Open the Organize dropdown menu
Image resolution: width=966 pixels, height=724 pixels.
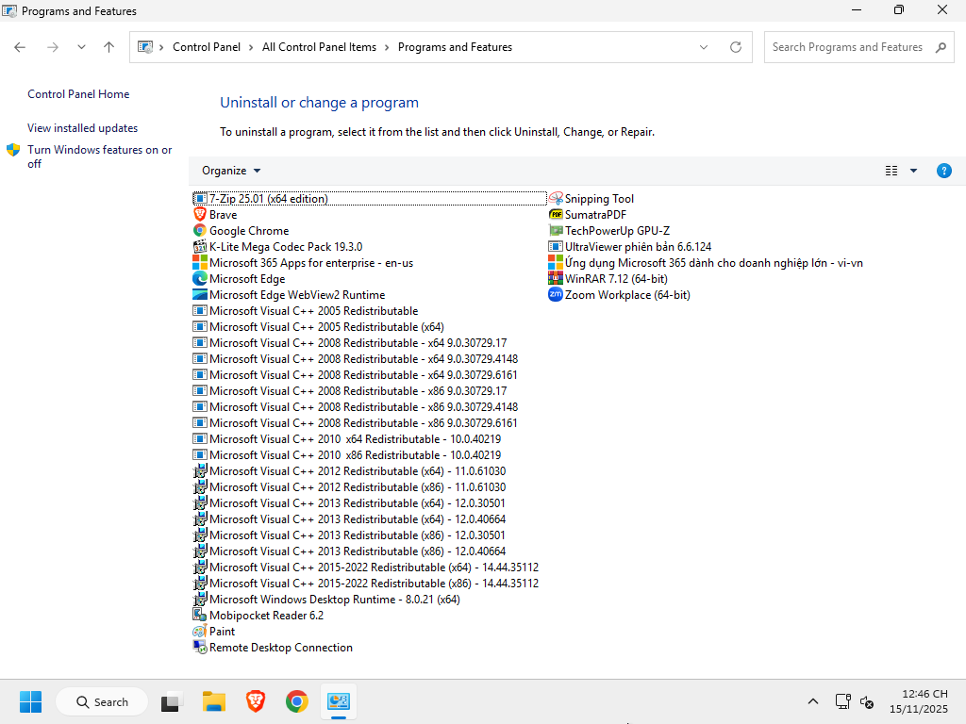click(x=230, y=171)
